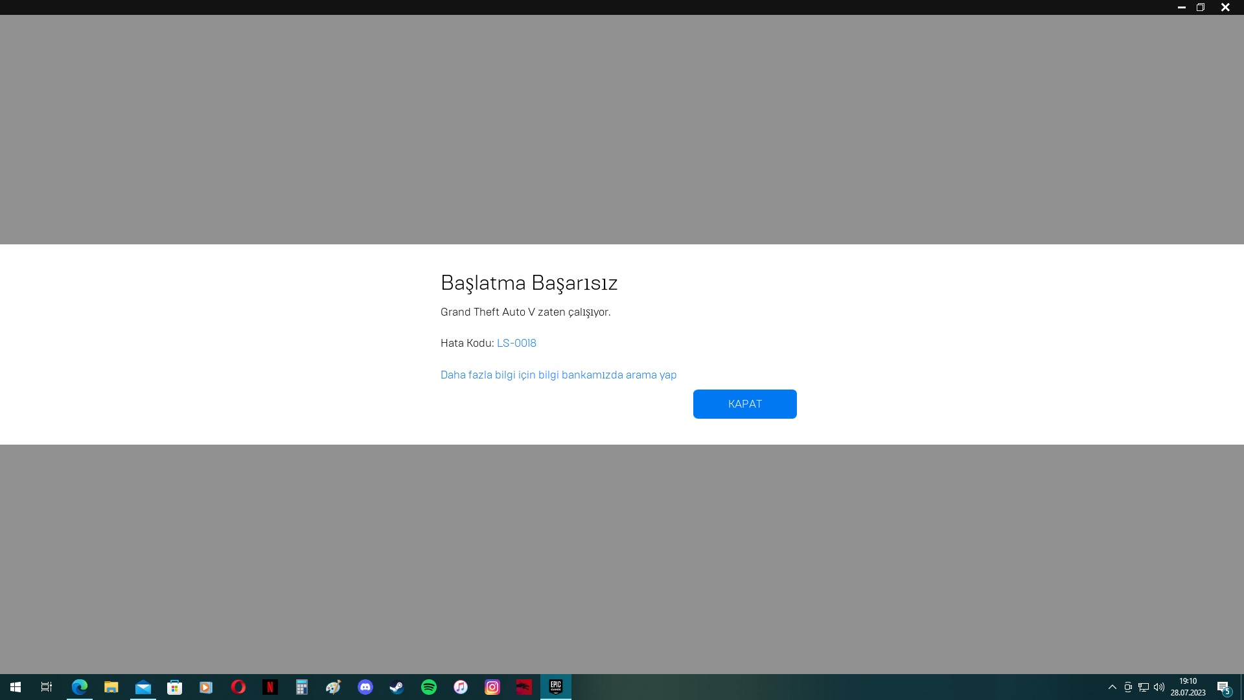Click the KAPAT button

[744, 404]
